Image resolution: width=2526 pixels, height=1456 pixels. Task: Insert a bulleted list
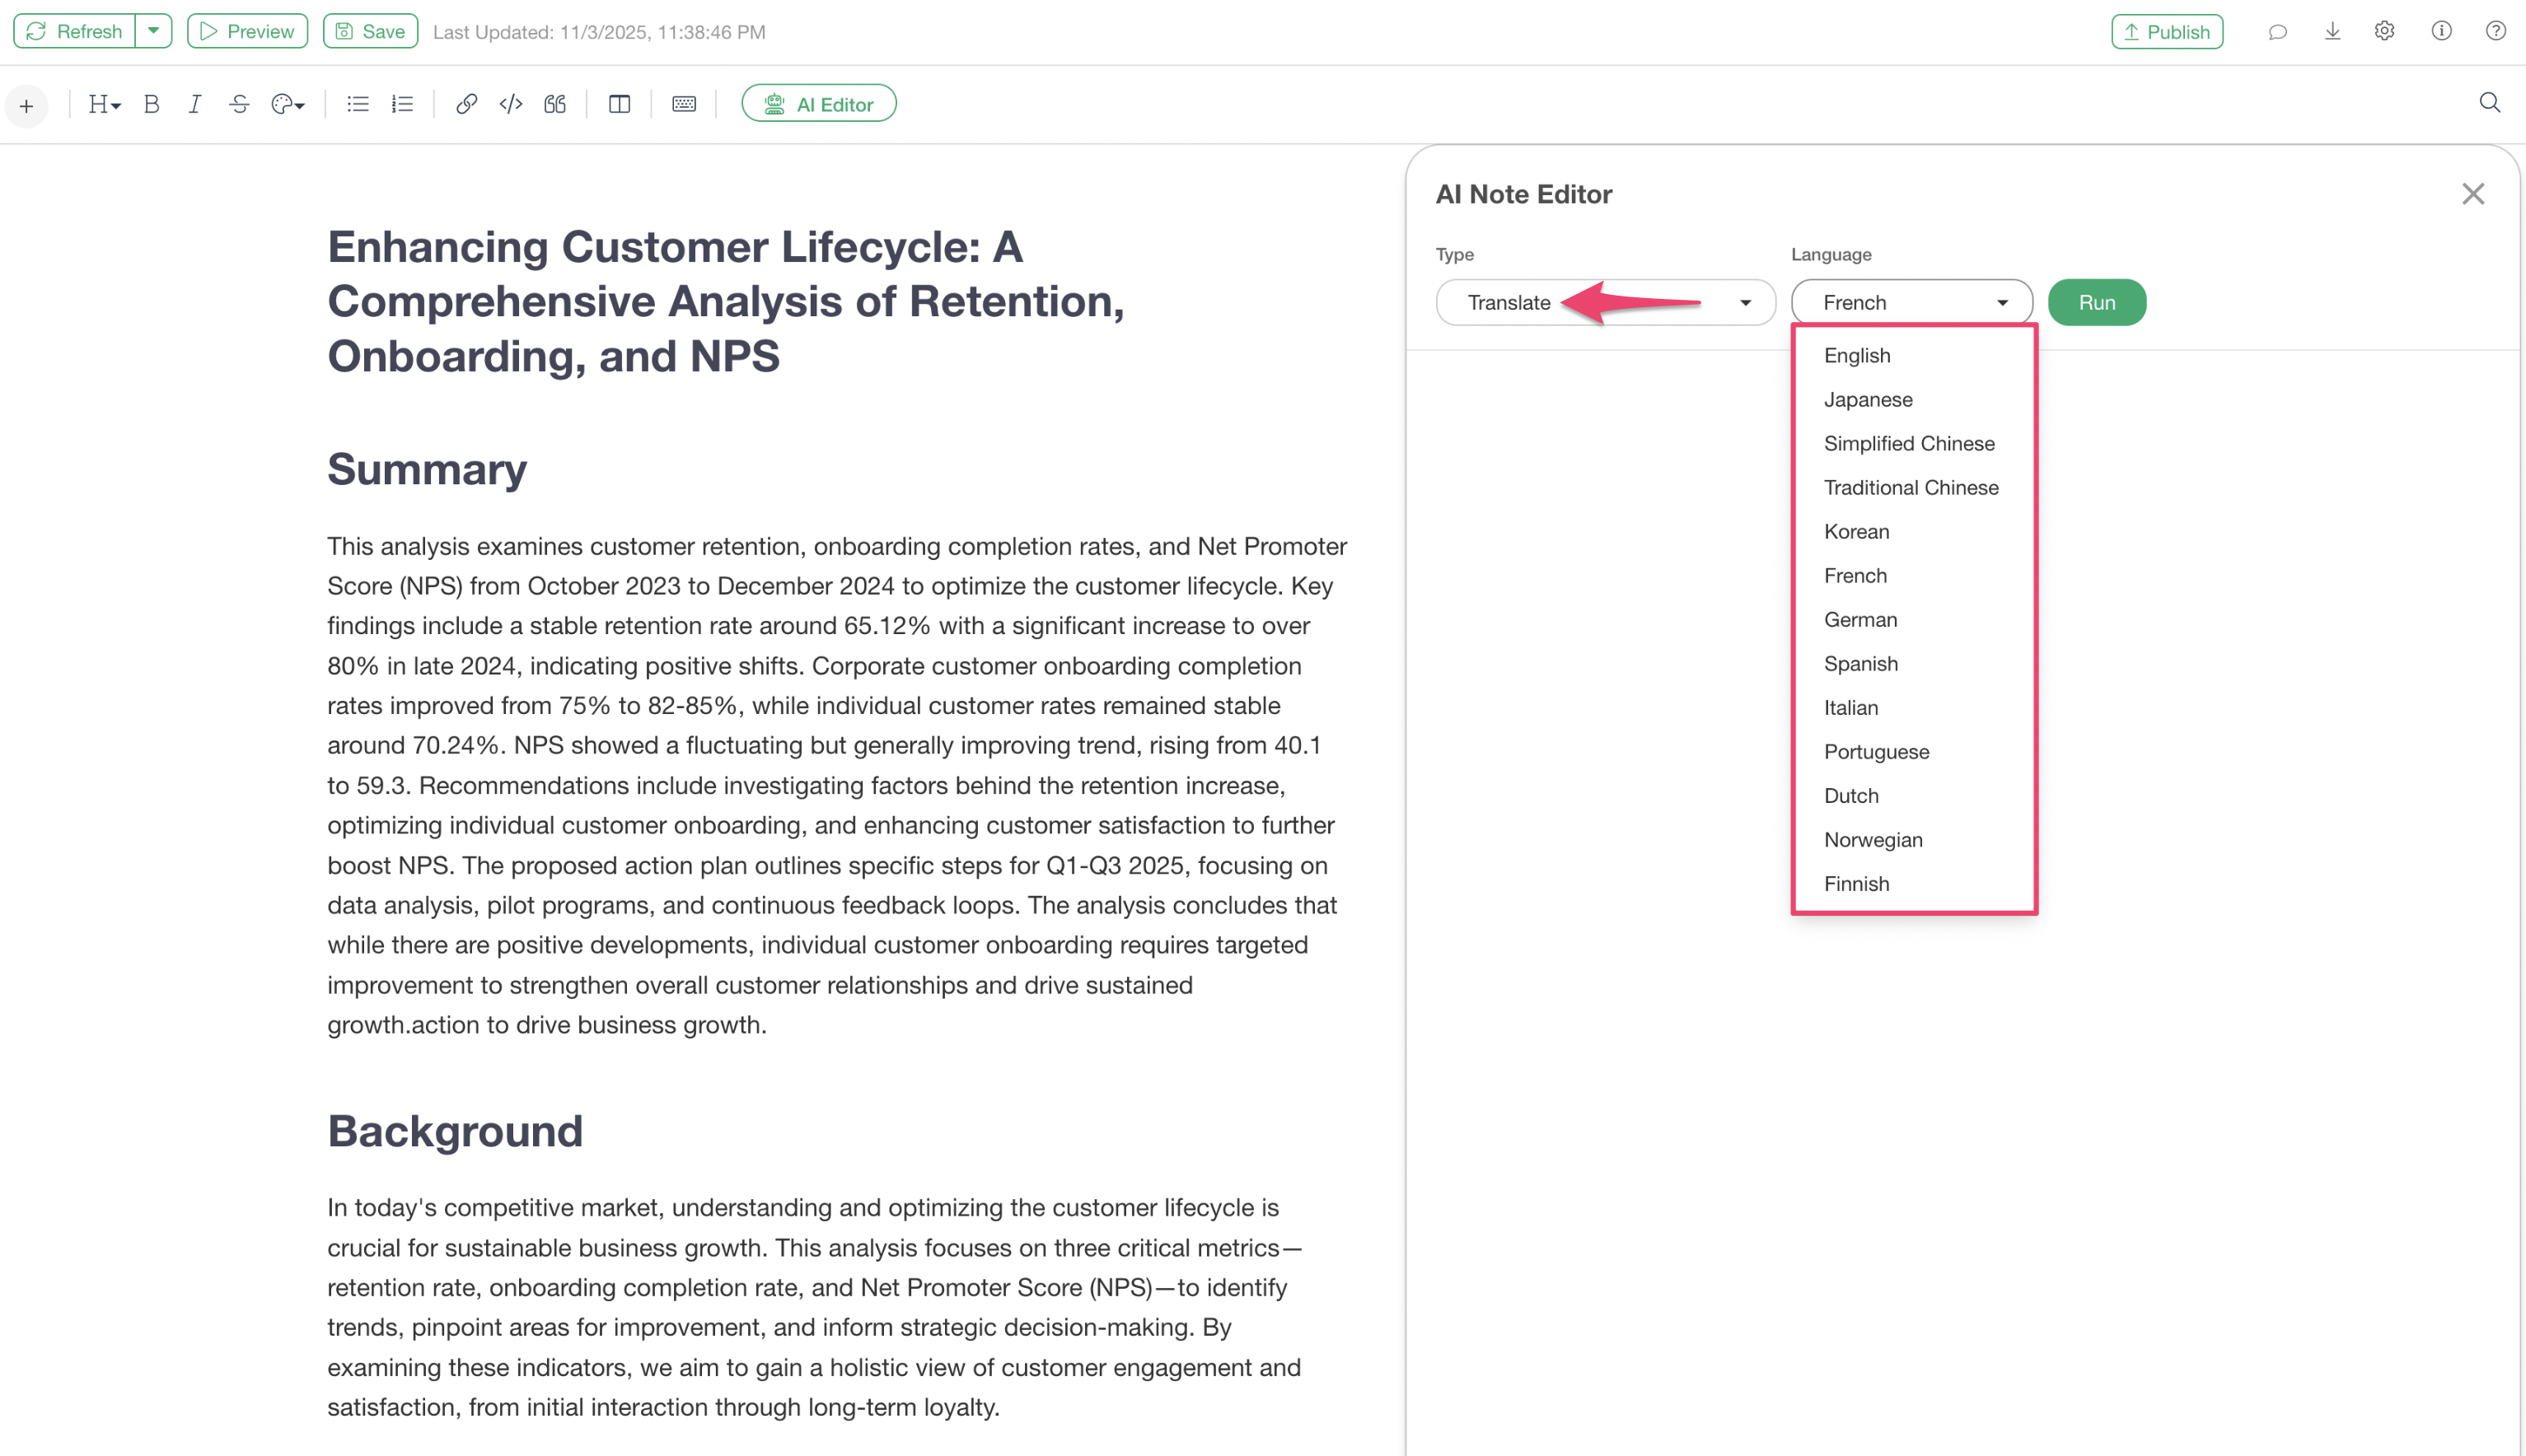tap(357, 104)
